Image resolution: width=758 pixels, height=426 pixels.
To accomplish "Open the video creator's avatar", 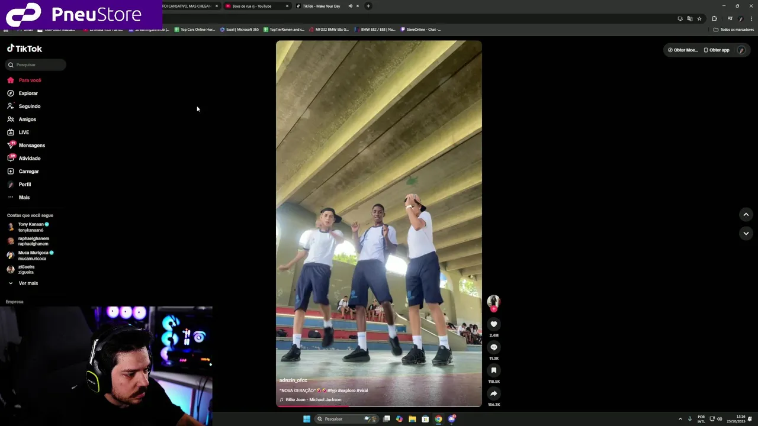I will click(x=493, y=301).
